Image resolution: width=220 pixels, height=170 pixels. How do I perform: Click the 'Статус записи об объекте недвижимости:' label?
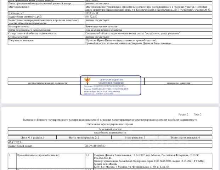click(33, 34)
